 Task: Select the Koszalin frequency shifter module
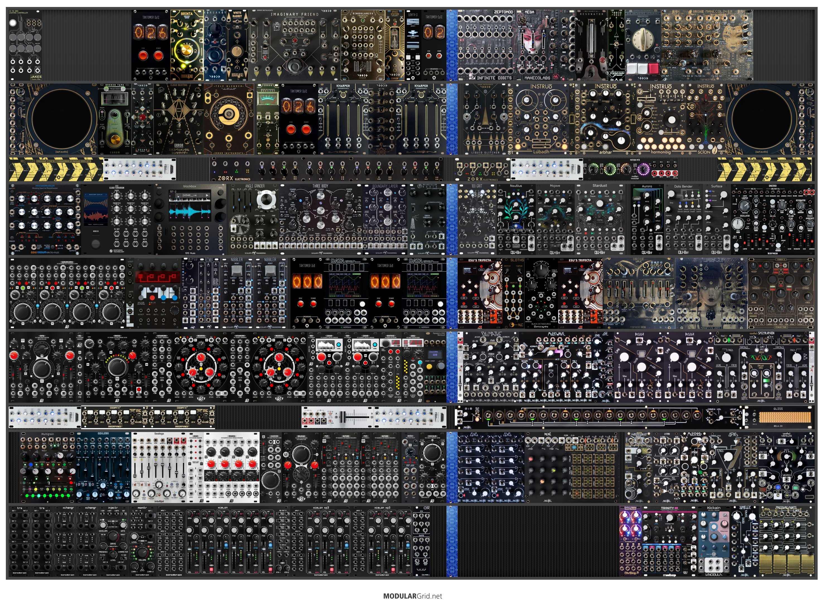(x=432, y=467)
